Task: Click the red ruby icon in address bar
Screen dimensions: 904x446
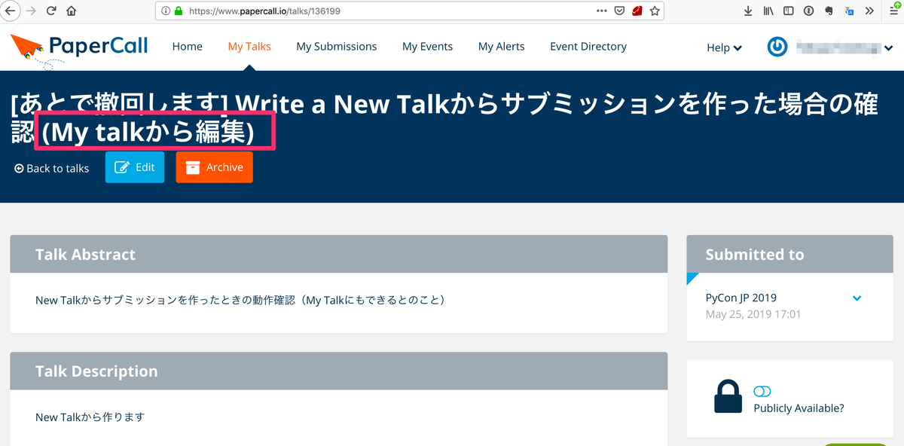Action: pos(637,11)
